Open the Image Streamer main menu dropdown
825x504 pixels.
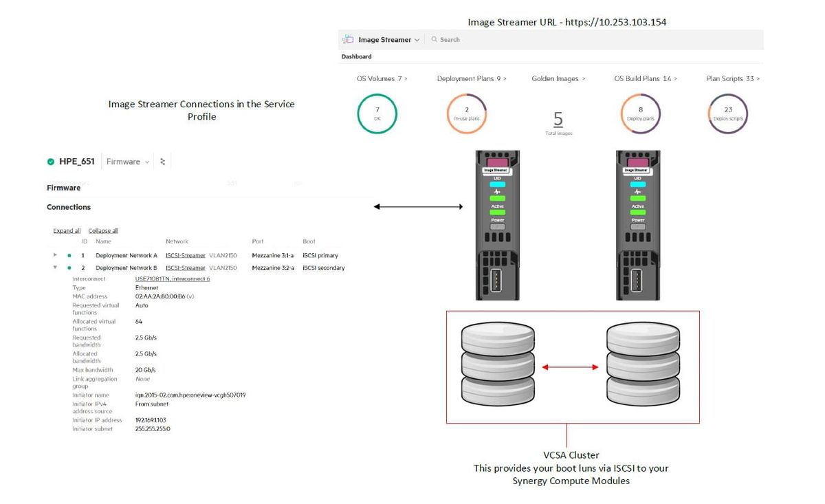coord(389,40)
